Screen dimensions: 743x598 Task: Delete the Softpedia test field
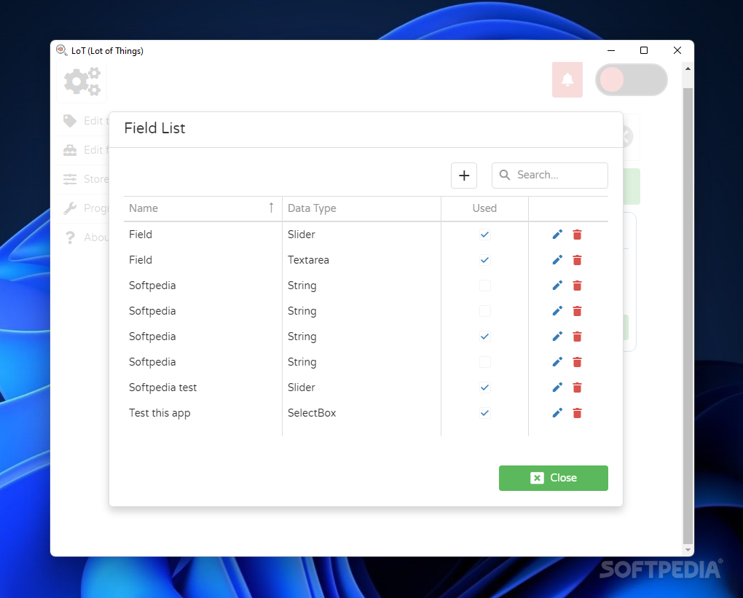coord(577,387)
